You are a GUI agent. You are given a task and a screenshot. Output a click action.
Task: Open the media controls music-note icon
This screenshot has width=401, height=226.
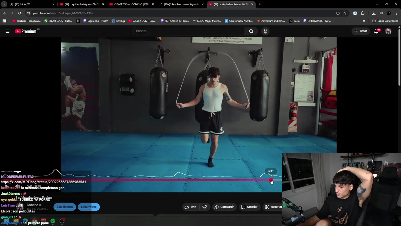(381, 13)
